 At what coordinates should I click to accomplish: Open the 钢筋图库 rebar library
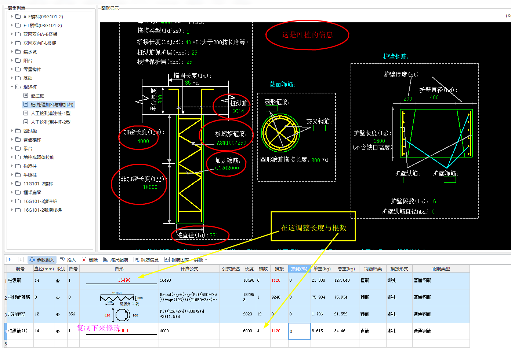[x=177, y=260]
